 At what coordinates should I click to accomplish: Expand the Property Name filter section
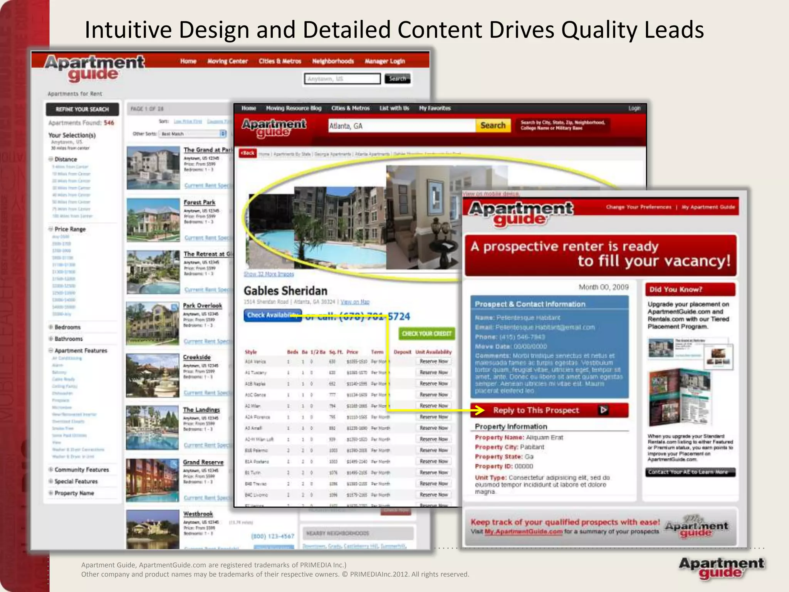50,493
